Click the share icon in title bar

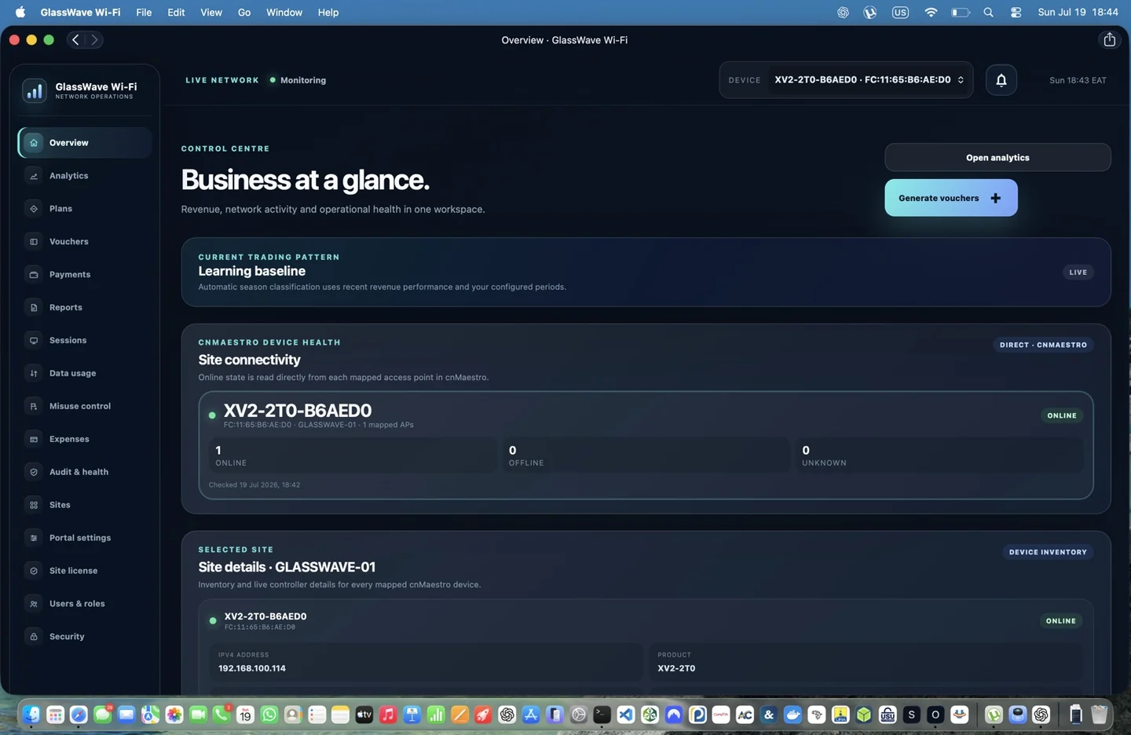click(1109, 40)
